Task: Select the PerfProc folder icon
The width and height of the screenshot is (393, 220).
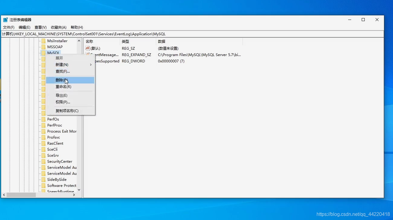Action: [x=43, y=125]
